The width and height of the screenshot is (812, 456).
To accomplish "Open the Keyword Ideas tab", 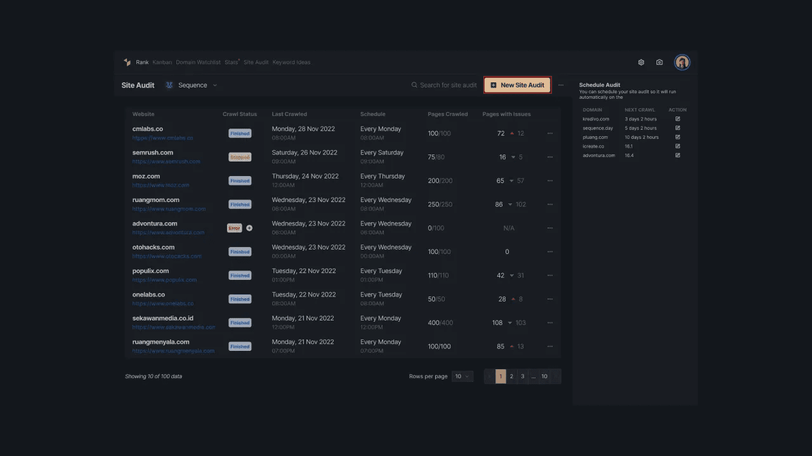I will (x=291, y=62).
